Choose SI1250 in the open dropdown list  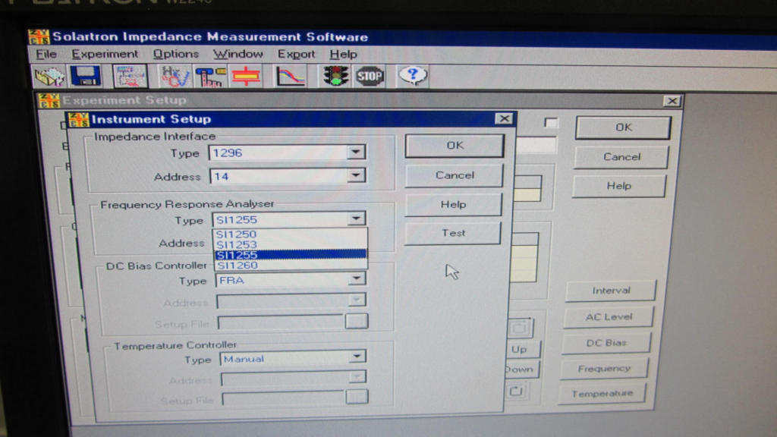(237, 234)
